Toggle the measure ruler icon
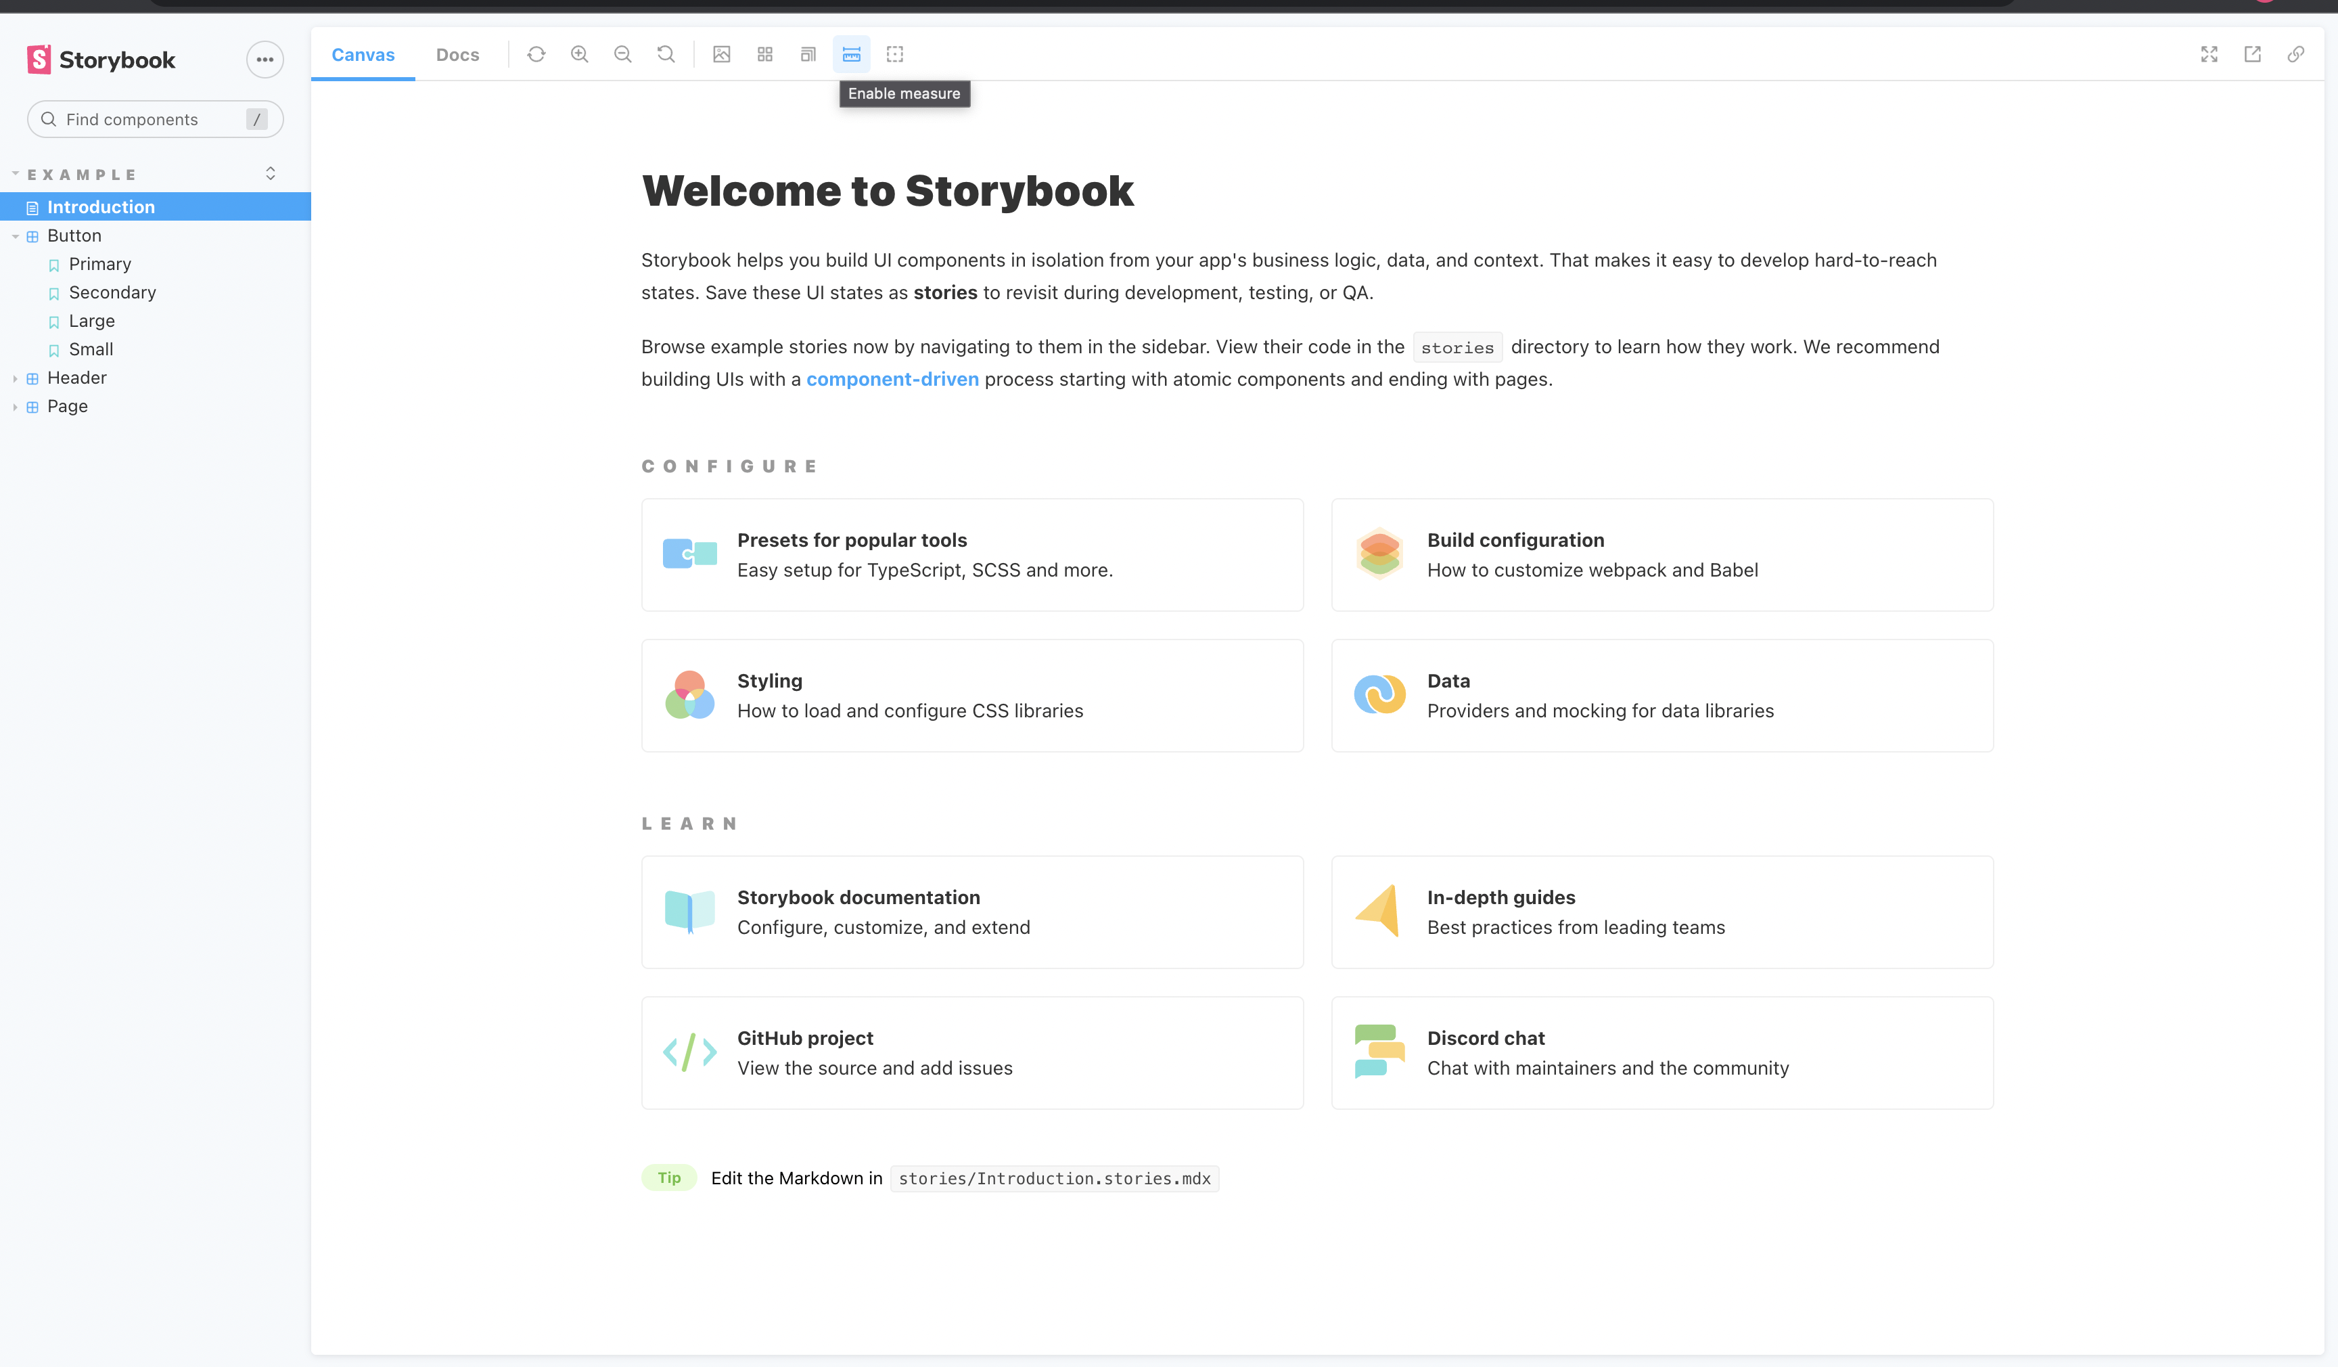 (852, 55)
